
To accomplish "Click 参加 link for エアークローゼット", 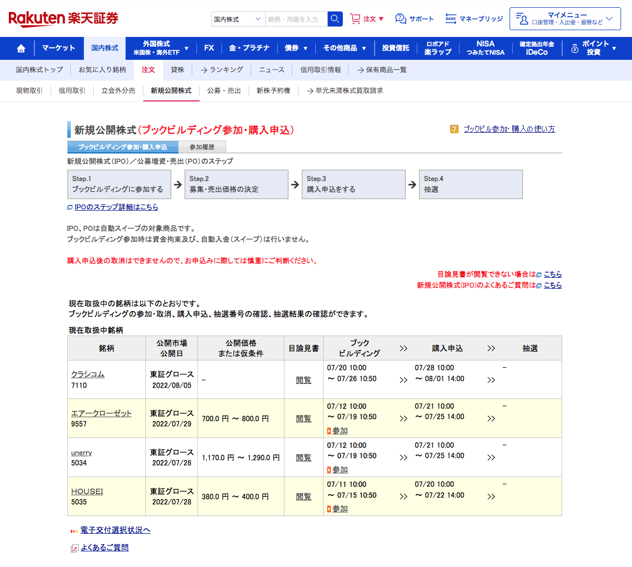I will pos(340,431).
